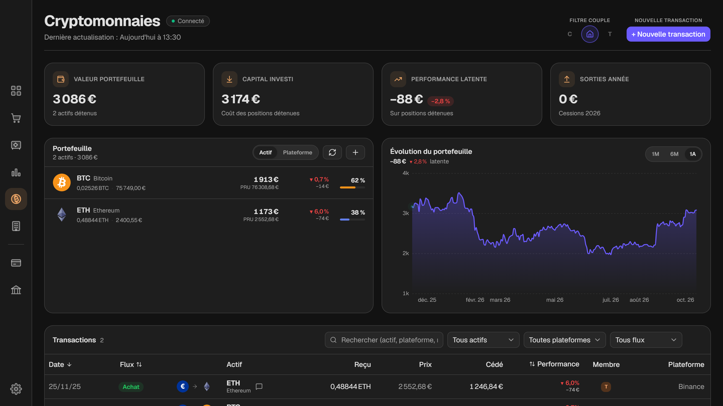723x406 pixels.
Task: Click the 25/11/25 transaction date
Action: [x=65, y=386]
